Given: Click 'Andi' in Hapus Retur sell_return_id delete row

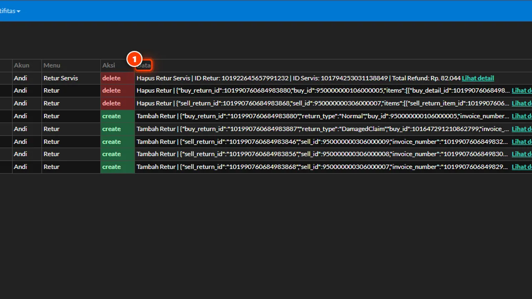Looking at the screenshot, I should tap(20, 103).
